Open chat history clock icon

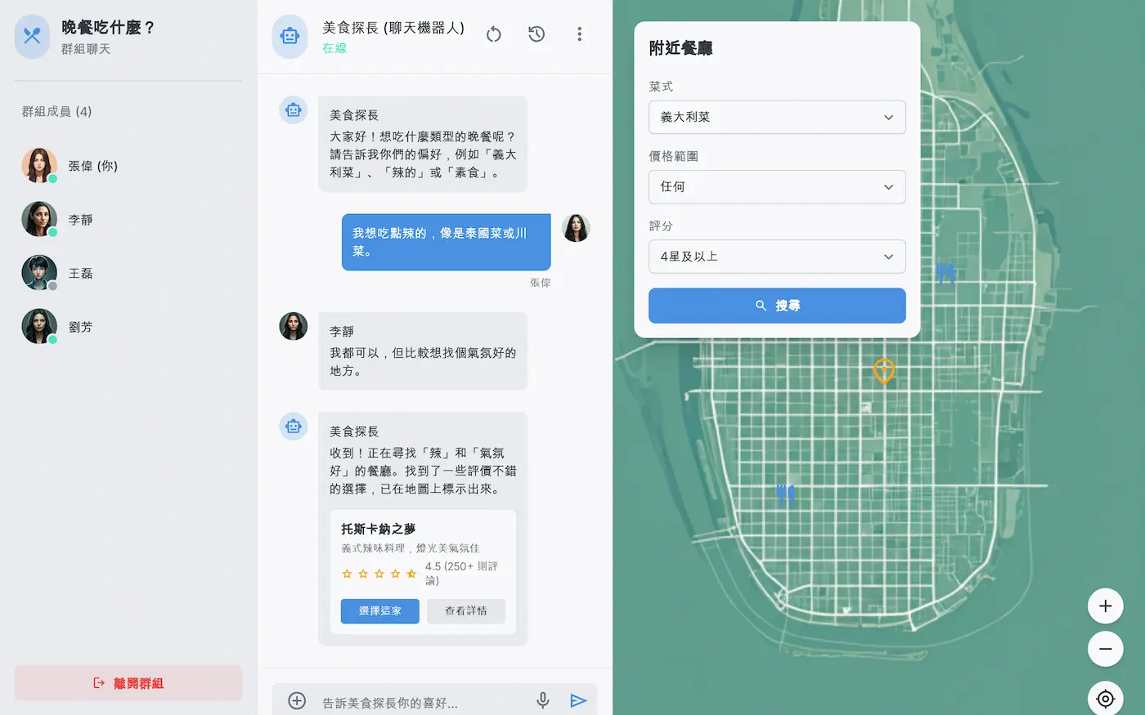click(537, 34)
